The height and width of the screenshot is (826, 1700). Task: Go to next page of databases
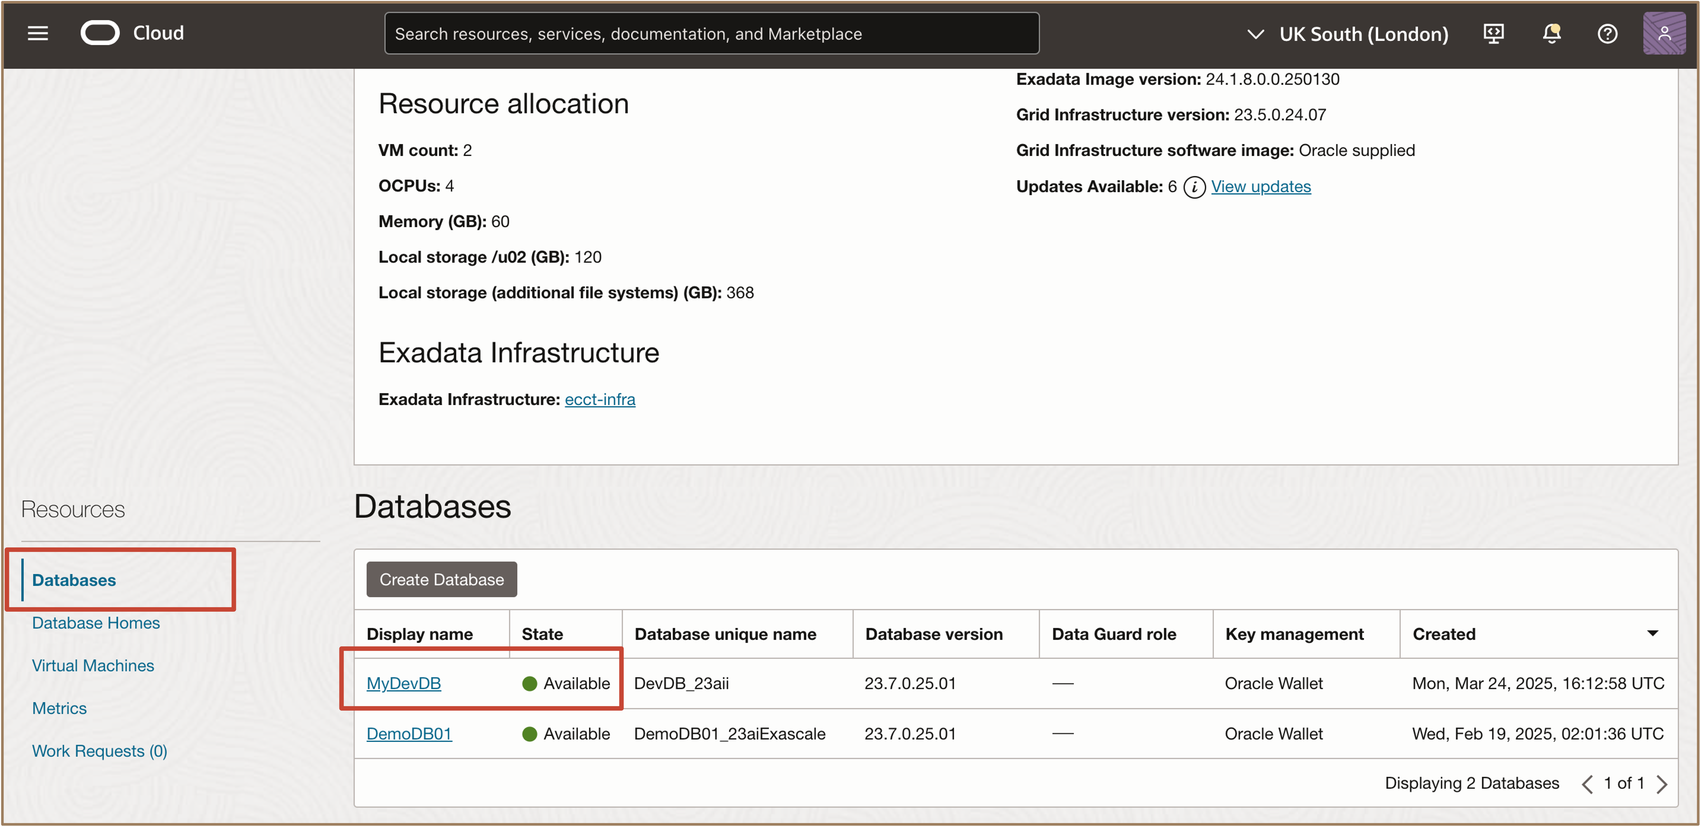(x=1662, y=784)
